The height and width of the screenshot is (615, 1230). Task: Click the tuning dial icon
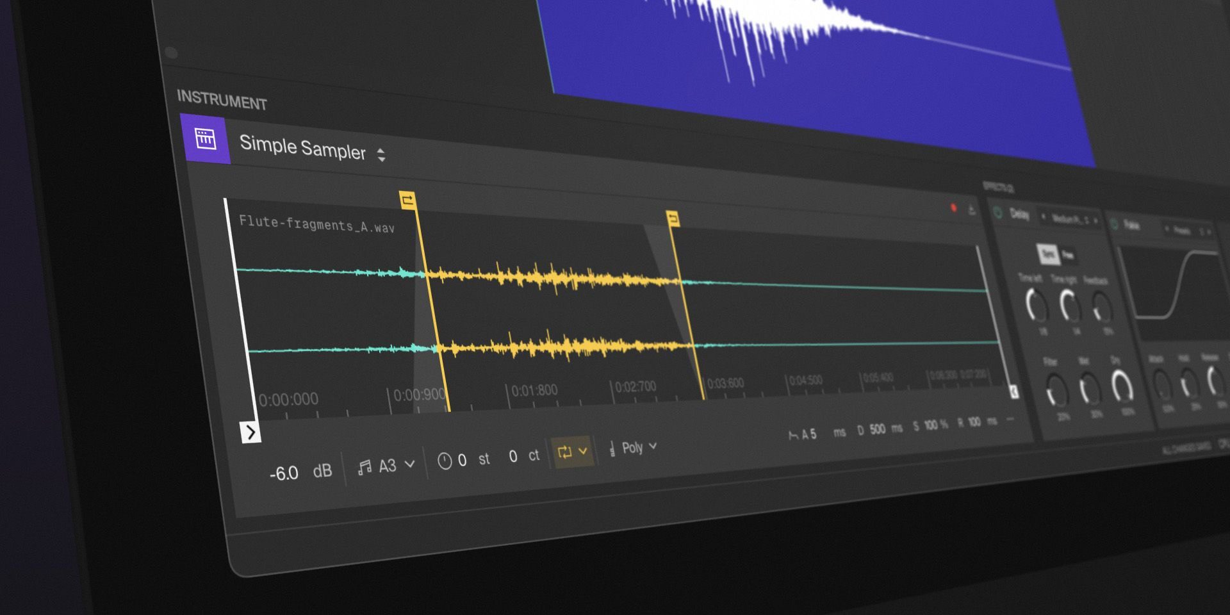pos(445,461)
